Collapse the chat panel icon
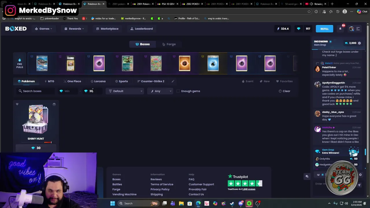370x208 pixels. tap(307, 176)
